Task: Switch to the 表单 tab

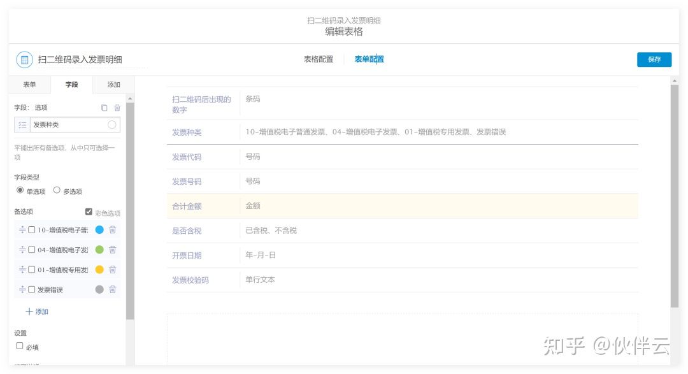Action: 29,85
